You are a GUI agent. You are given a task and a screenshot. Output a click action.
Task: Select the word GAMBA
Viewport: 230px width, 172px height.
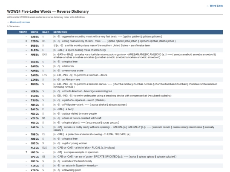(35, 66)
